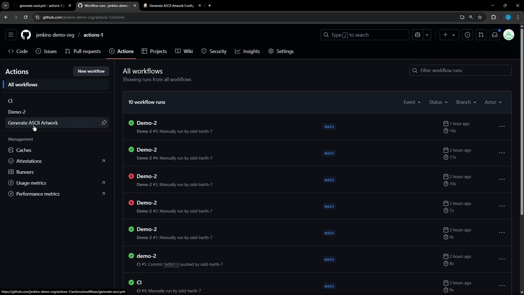Open the create new plus menu
Screen dimensions: 524x295
(x=449, y=35)
